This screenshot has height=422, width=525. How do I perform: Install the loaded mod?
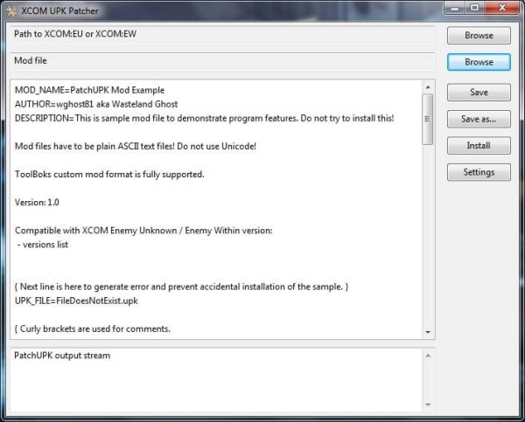tap(479, 145)
